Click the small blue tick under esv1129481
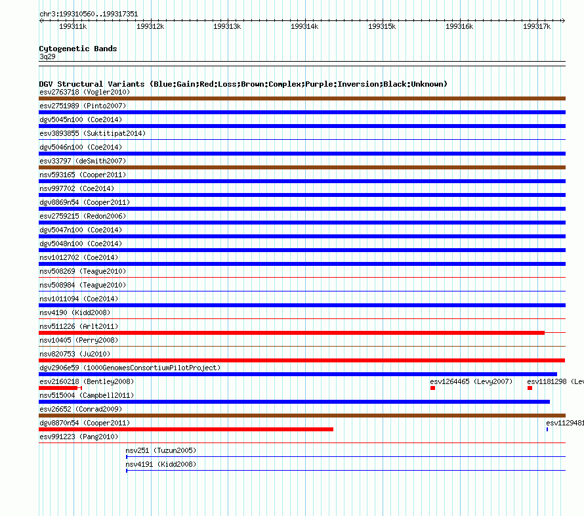The height and width of the screenshot is (516, 584). coord(547,429)
